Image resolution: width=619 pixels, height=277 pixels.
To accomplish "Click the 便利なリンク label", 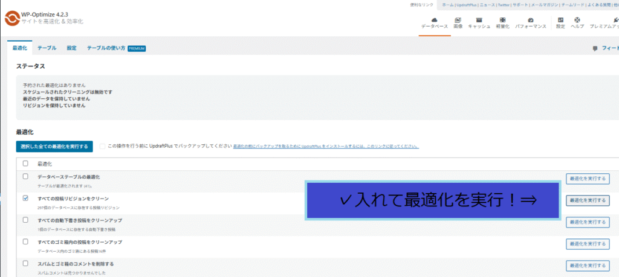I will pos(421,5).
